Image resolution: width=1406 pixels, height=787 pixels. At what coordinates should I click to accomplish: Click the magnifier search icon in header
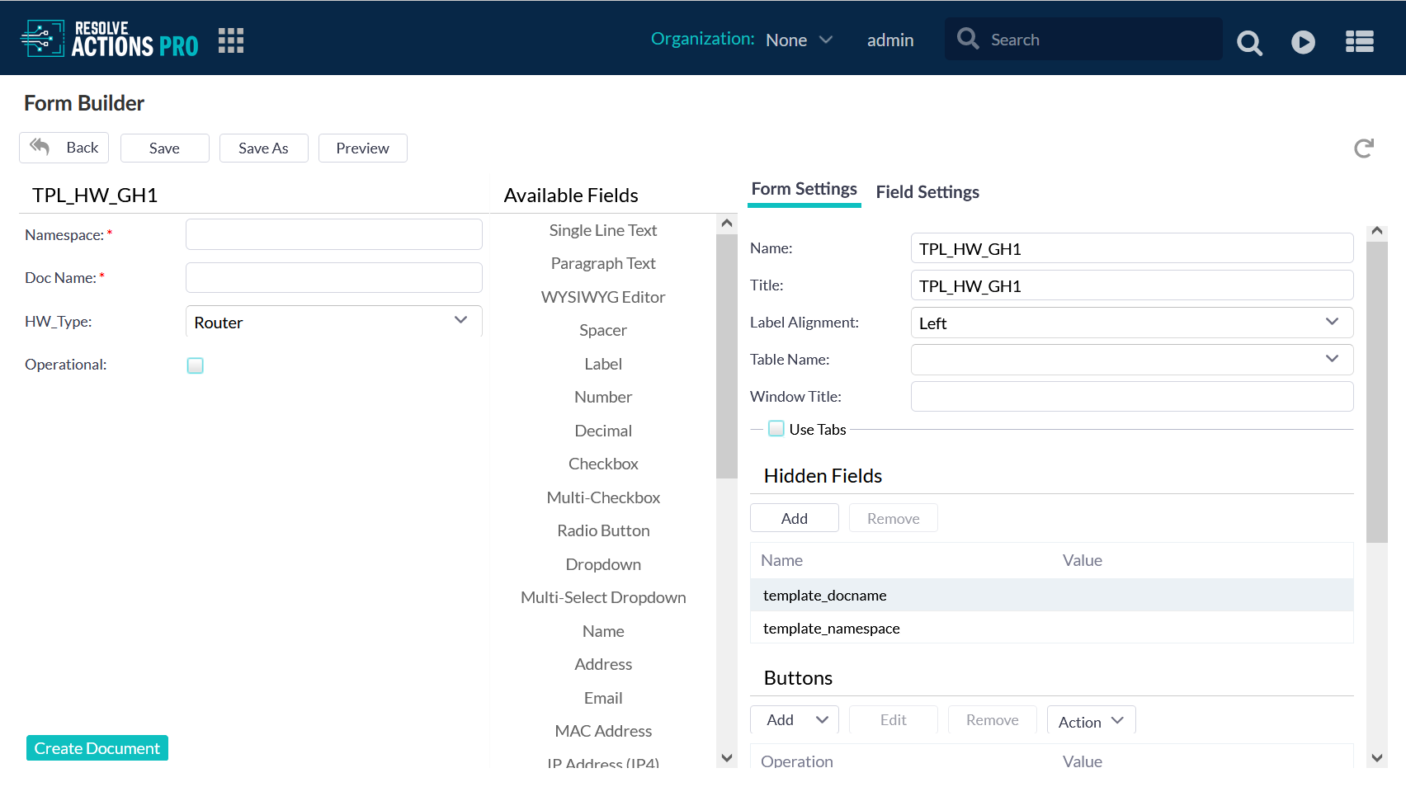click(1249, 42)
